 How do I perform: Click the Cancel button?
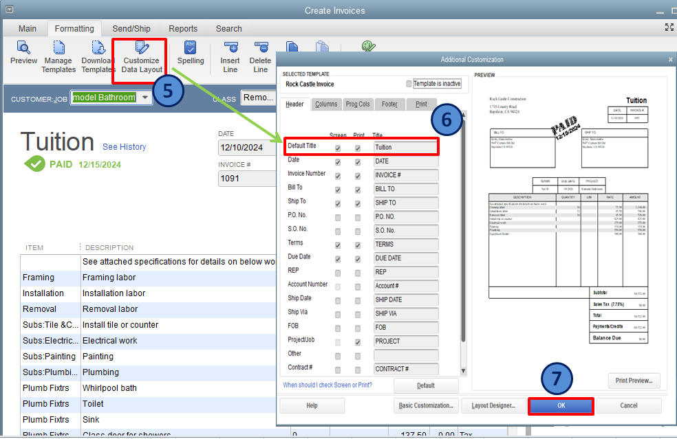coord(629,406)
